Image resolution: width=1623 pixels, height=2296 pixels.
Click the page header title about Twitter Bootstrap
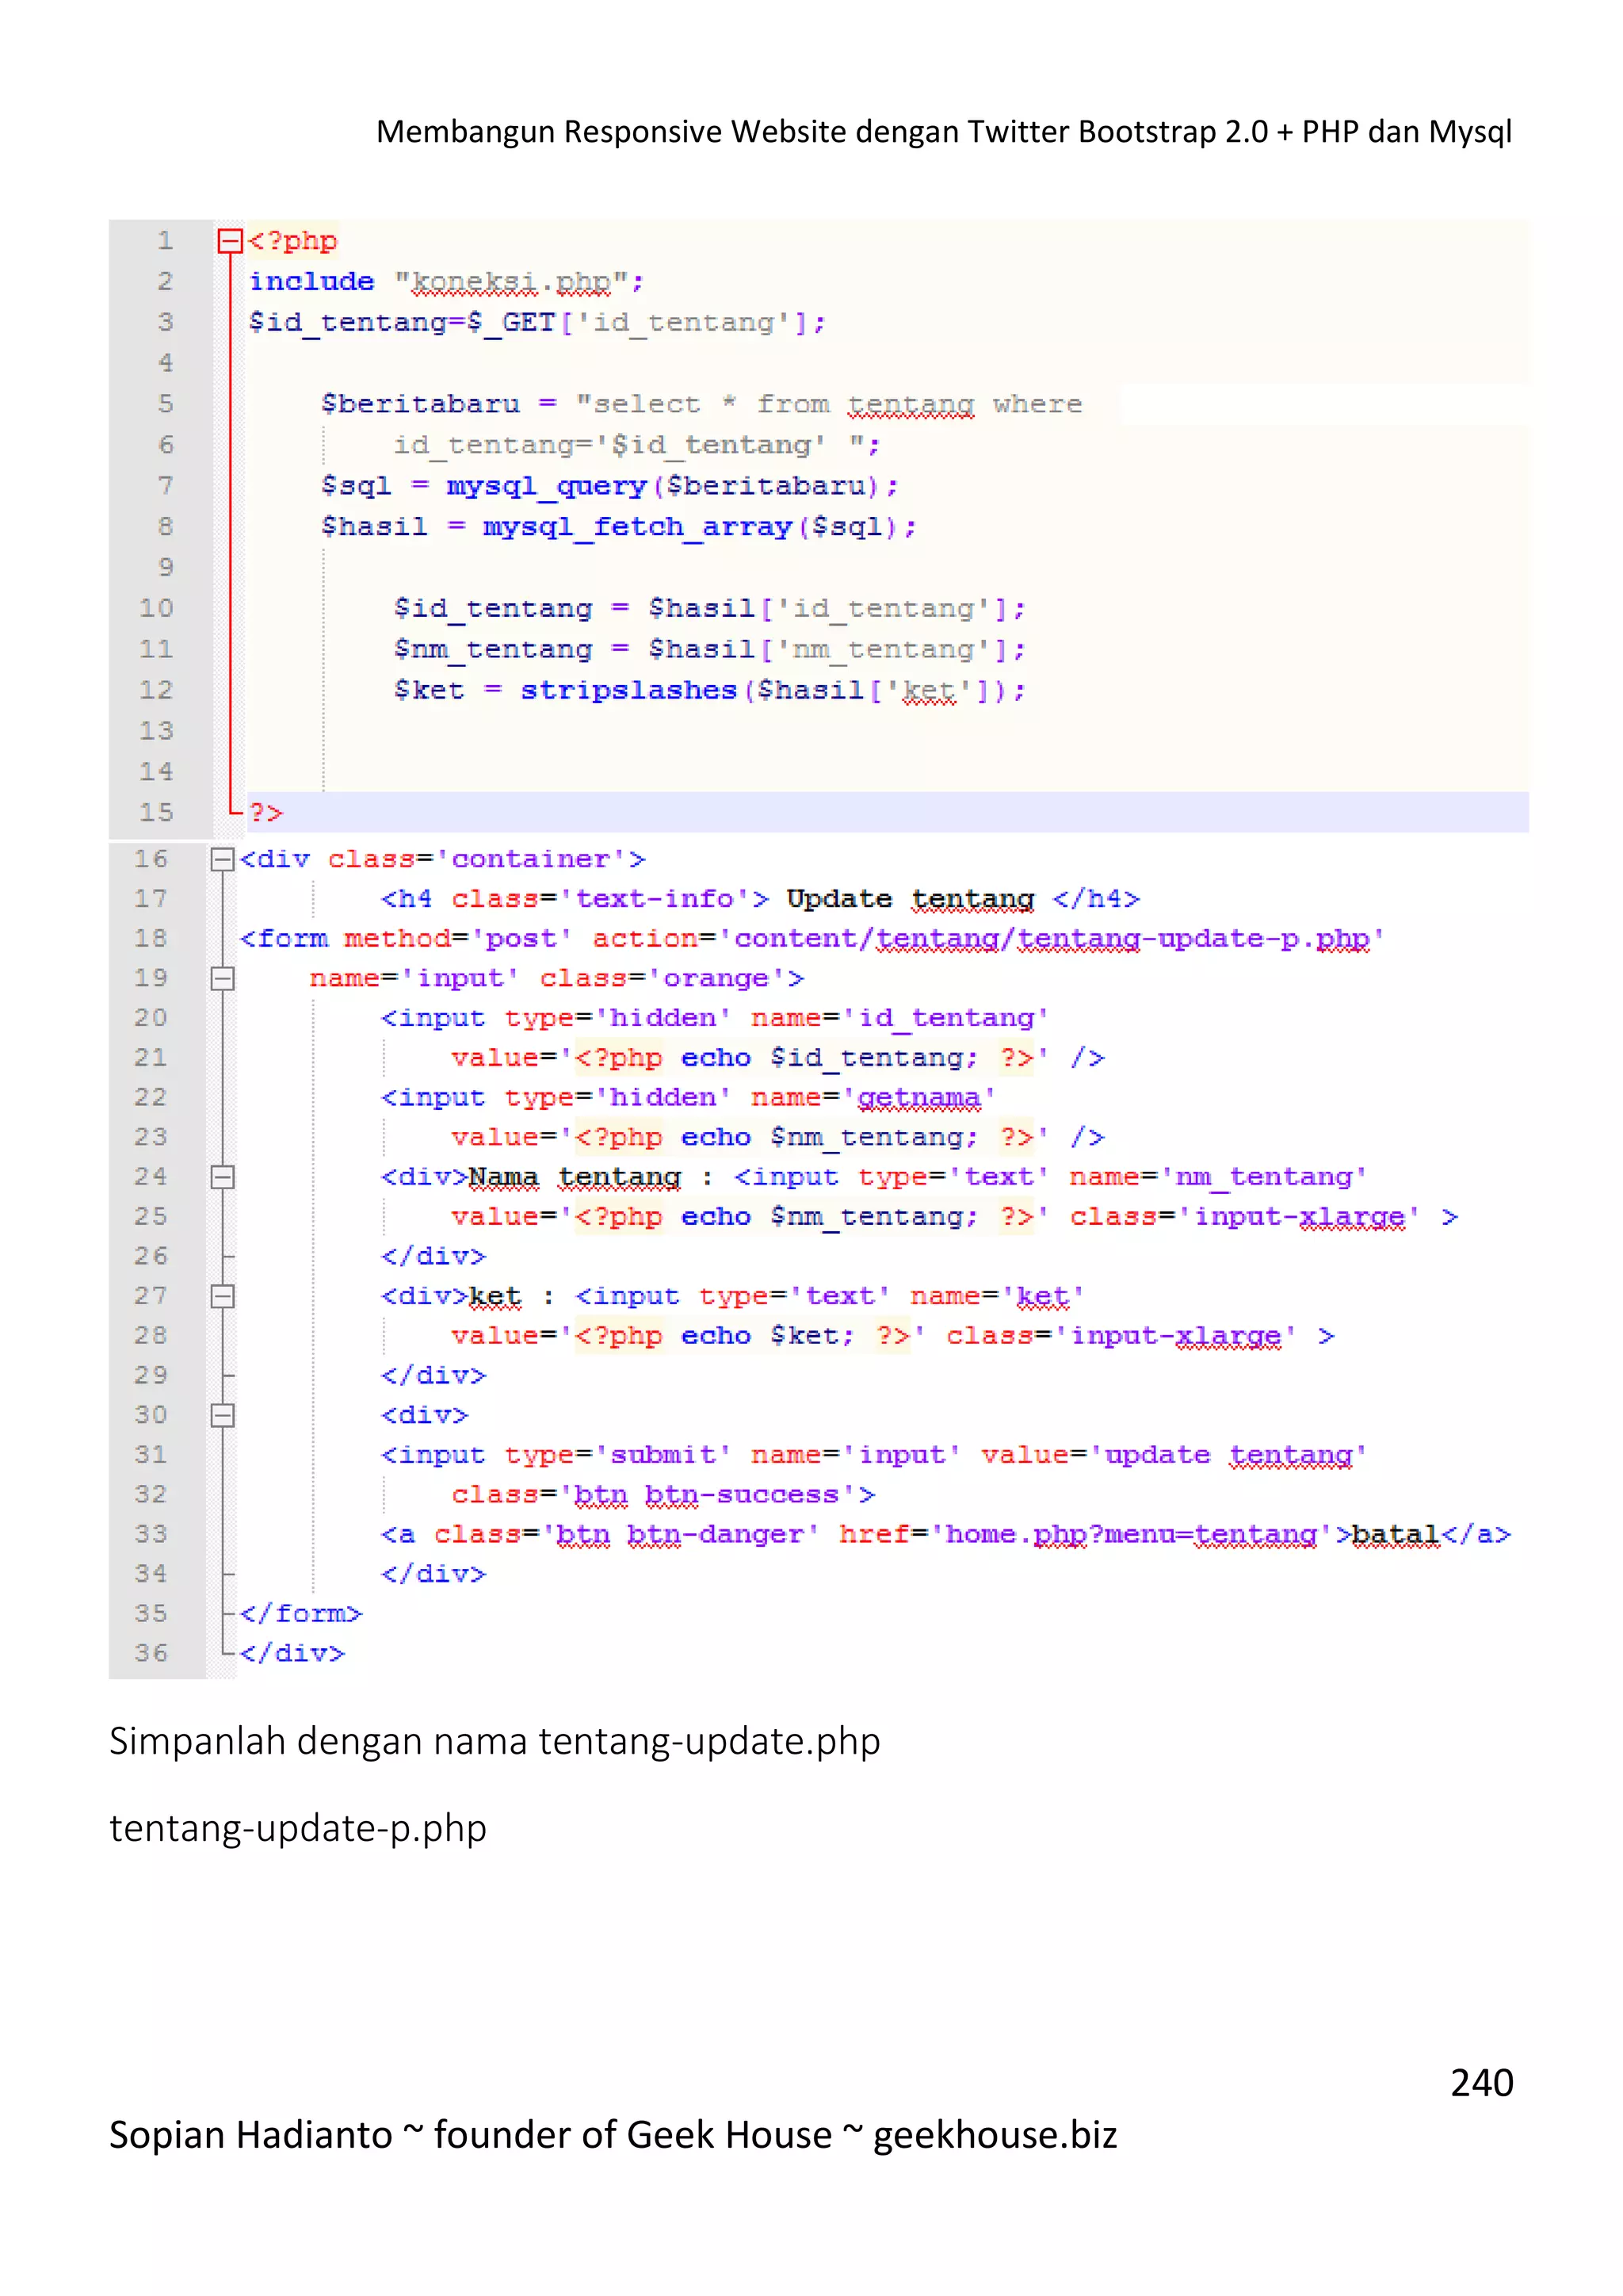tap(943, 132)
